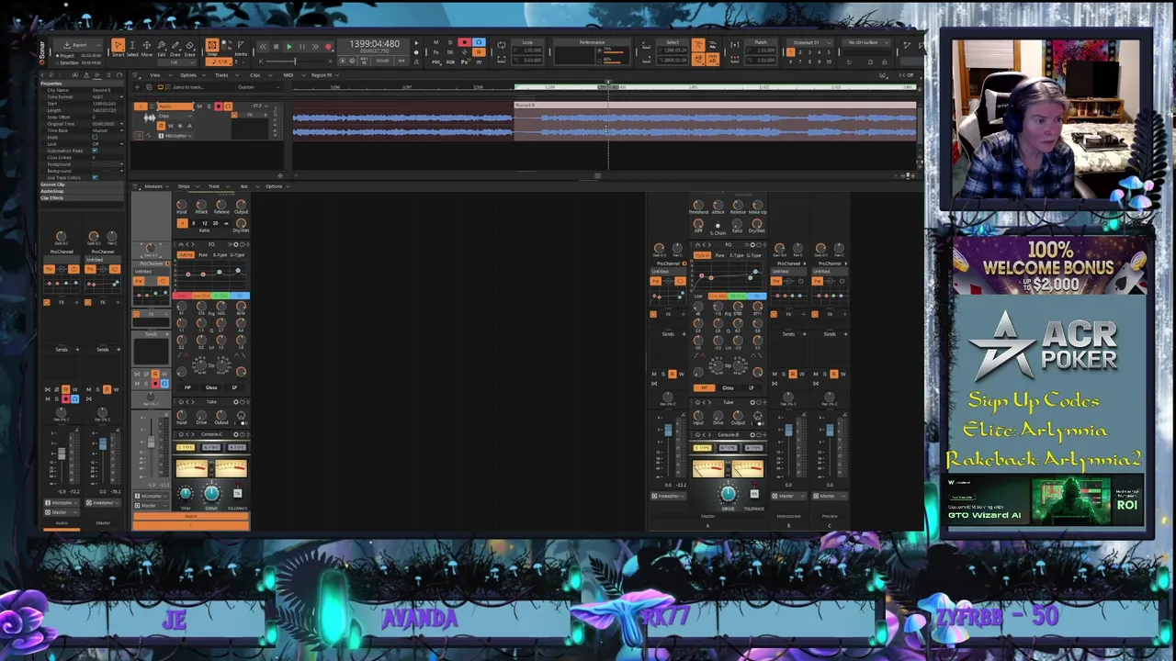Click the Jump to track field
Viewport: 1176px width, 661px height.
(188, 87)
